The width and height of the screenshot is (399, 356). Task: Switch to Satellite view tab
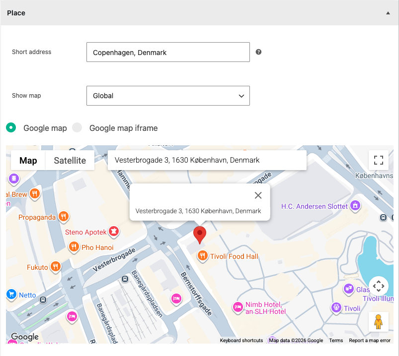[x=70, y=160]
